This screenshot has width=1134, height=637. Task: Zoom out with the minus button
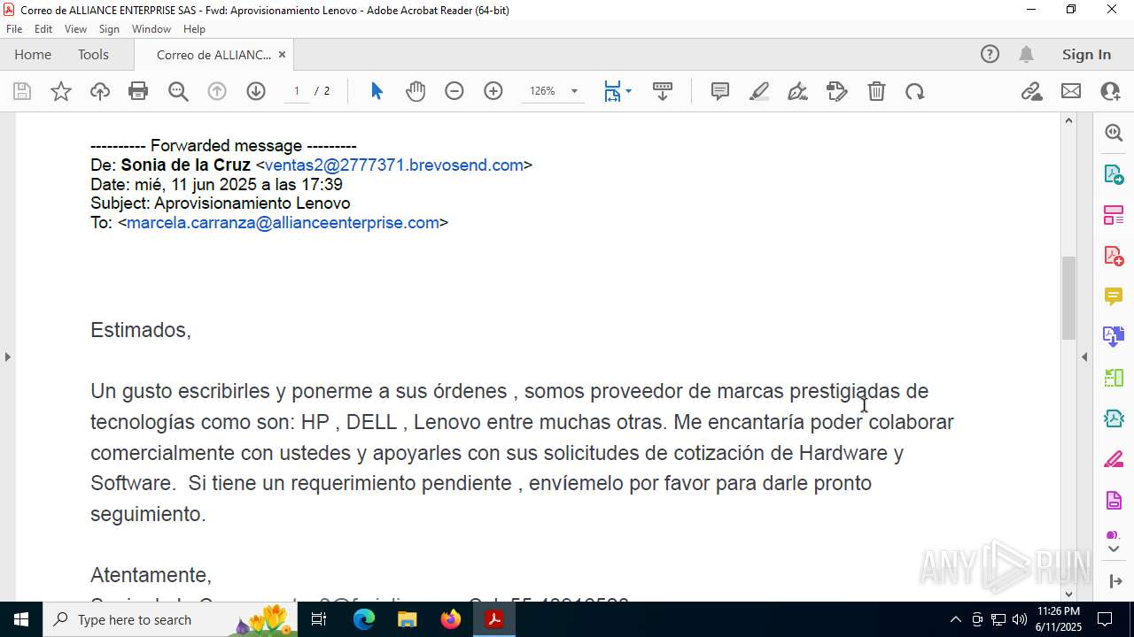[x=454, y=91]
